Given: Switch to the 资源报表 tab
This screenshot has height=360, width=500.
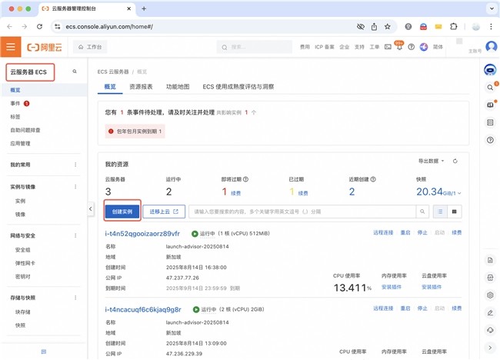Looking at the screenshot, I should coord(141,87).
